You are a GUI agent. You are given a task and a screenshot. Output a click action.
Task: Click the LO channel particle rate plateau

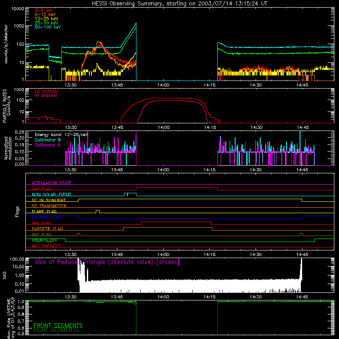click(x=169, y=98)
